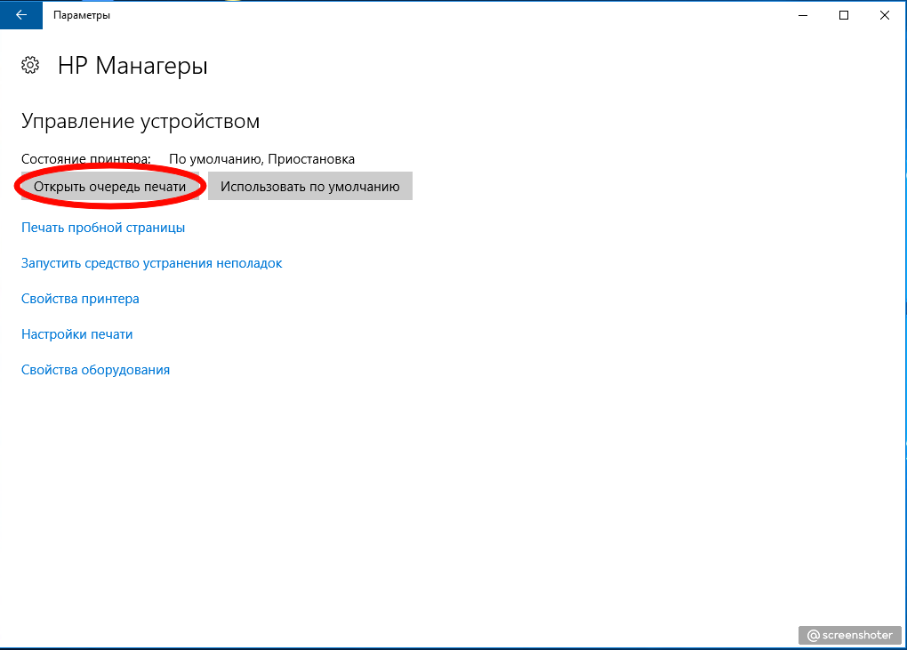Screen dimensions: 907x650
Task: Open Свойства оборудования link
Action: [x=95, y=370]
